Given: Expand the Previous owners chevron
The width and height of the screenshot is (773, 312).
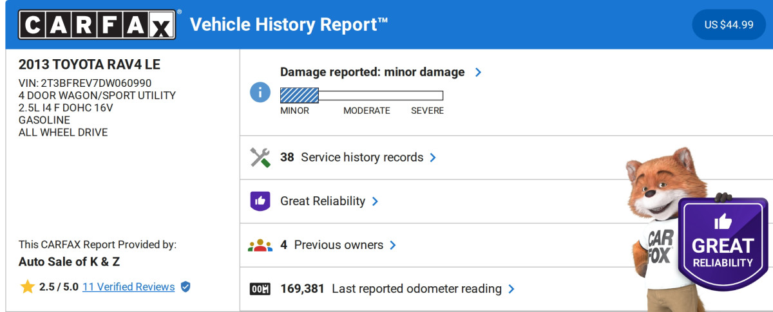Looking at the screenshot, I should click(x=393, y=245).
